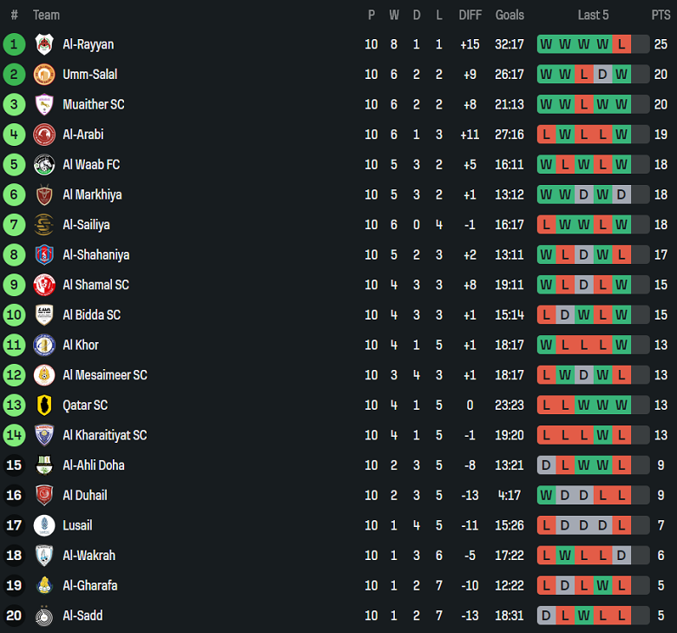677x633 pixels.
Task: Click the Al-Wakrah team crest
Action: pos(44,556)
